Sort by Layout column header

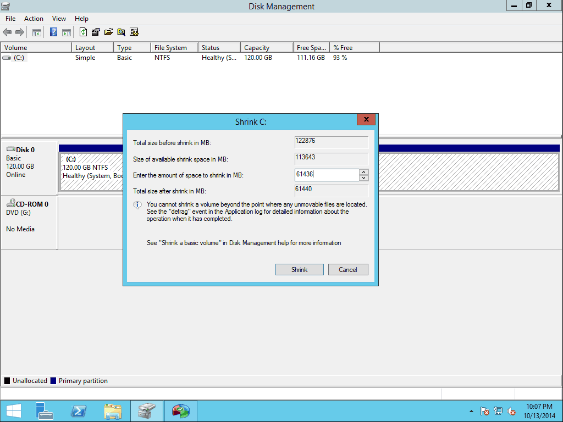pos(92,48)
